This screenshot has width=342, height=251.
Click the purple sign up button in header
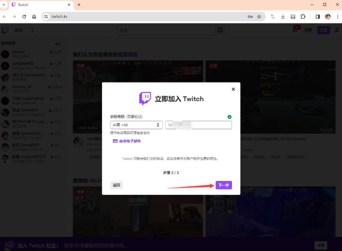tap(323, 30)
